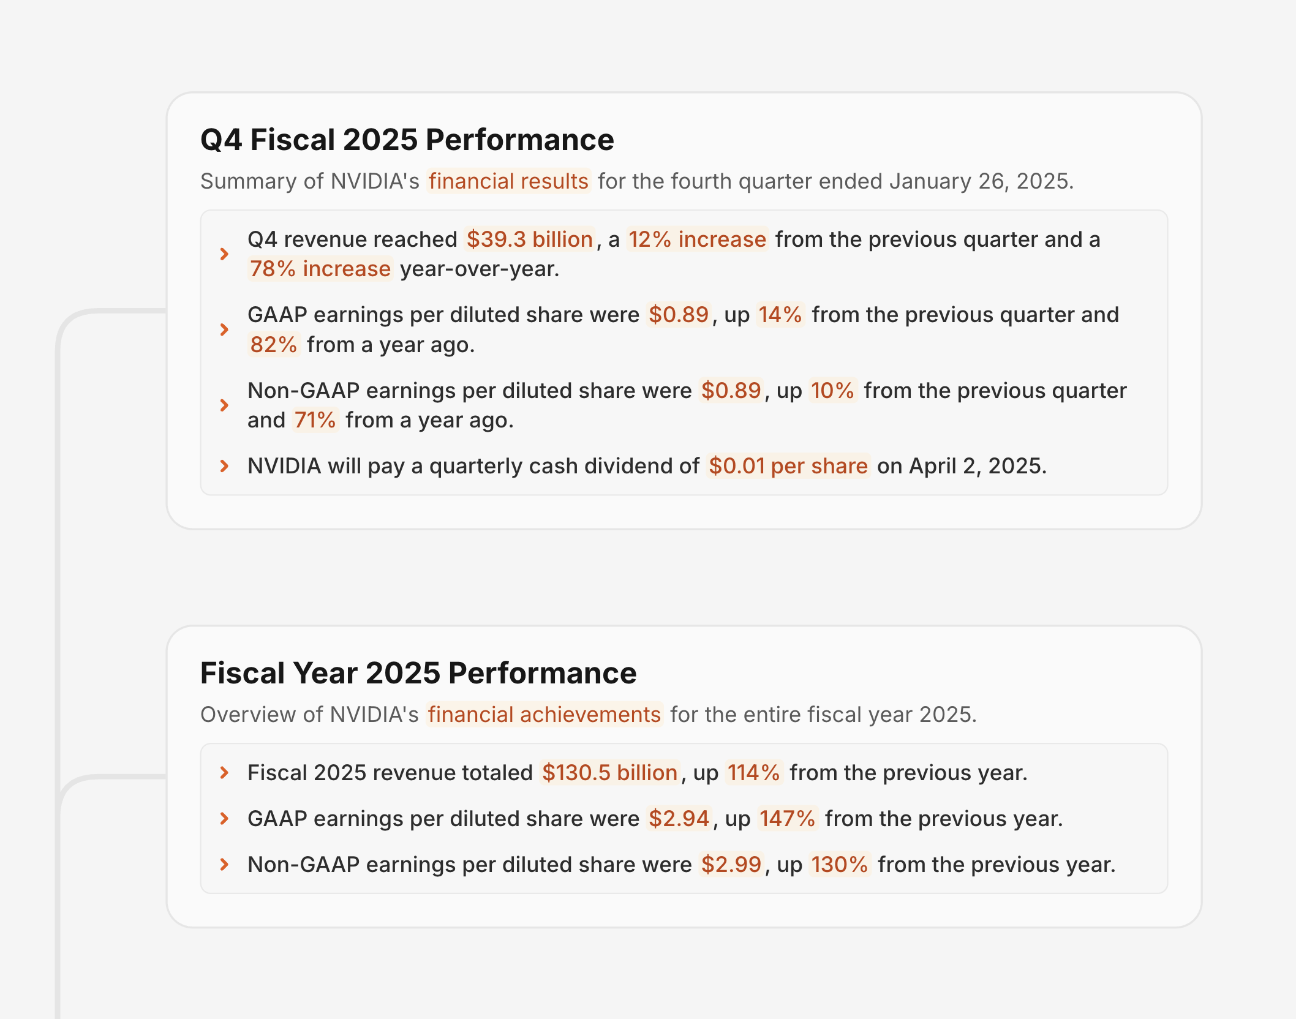Viewport: 1296px width, 1019px height.
Task: Select the highlighted "$130.5 billion" revenue figure
Action: 609,773
